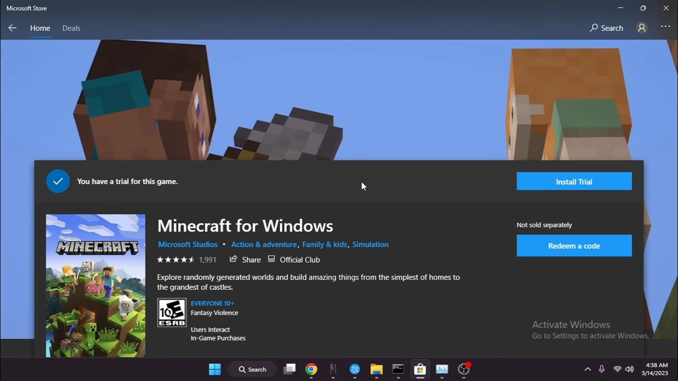678x381 pixels.
Task: Open the Simulation category link
Action: 370,244
